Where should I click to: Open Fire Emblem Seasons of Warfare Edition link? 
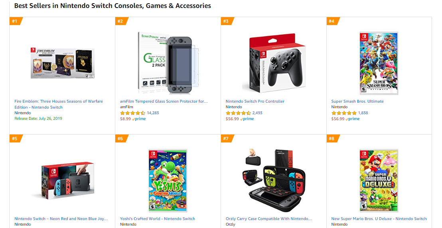click(59, 104)
